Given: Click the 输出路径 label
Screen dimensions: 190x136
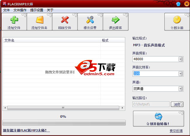Looking at the screenshot, I should point(140,98).
